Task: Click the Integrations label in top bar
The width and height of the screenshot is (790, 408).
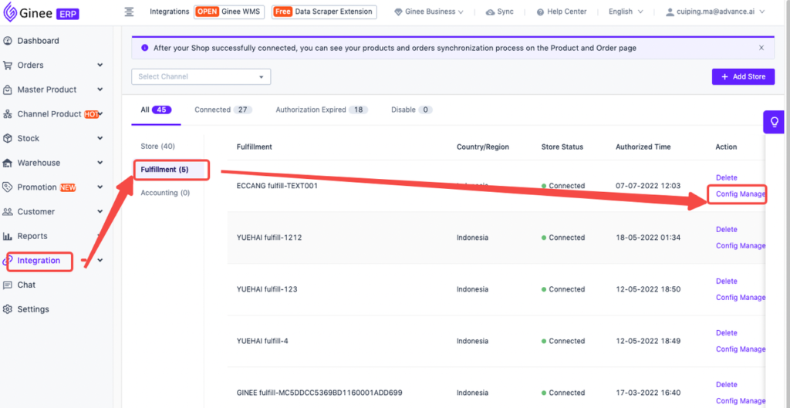Action: (169, 12)
